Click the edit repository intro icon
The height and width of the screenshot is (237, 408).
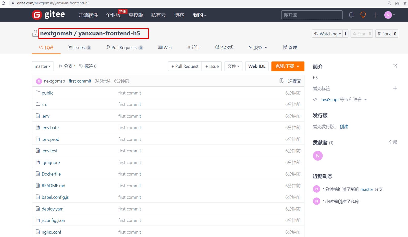(395, 66)
